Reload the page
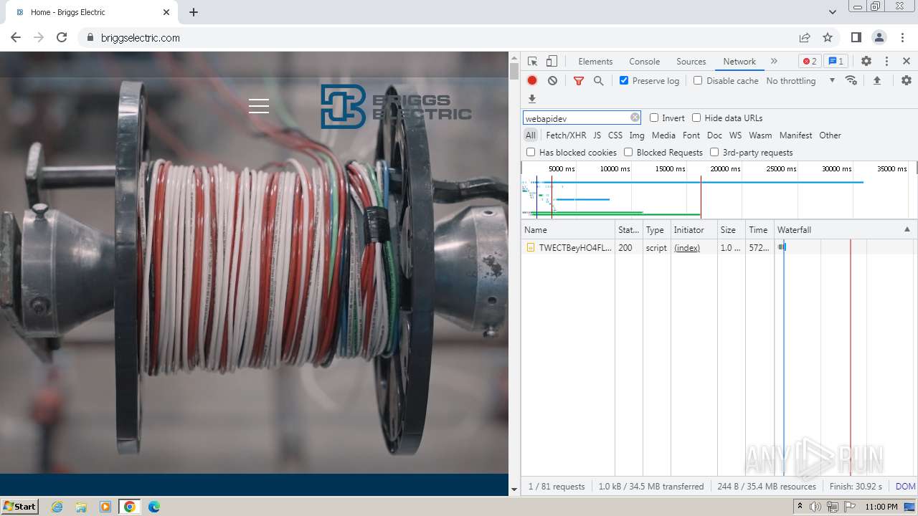918x516 pixels. click(x=62, y=37)
